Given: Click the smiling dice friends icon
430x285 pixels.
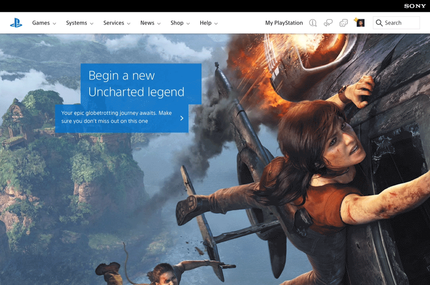Looking at the screenshot, I should click(x=344, y=23).
